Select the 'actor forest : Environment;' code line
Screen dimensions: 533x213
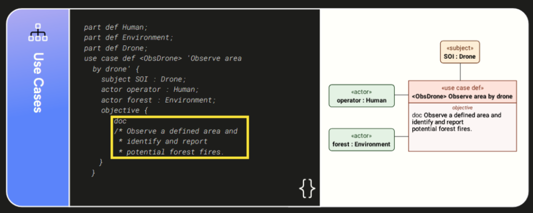pos(158,100)
